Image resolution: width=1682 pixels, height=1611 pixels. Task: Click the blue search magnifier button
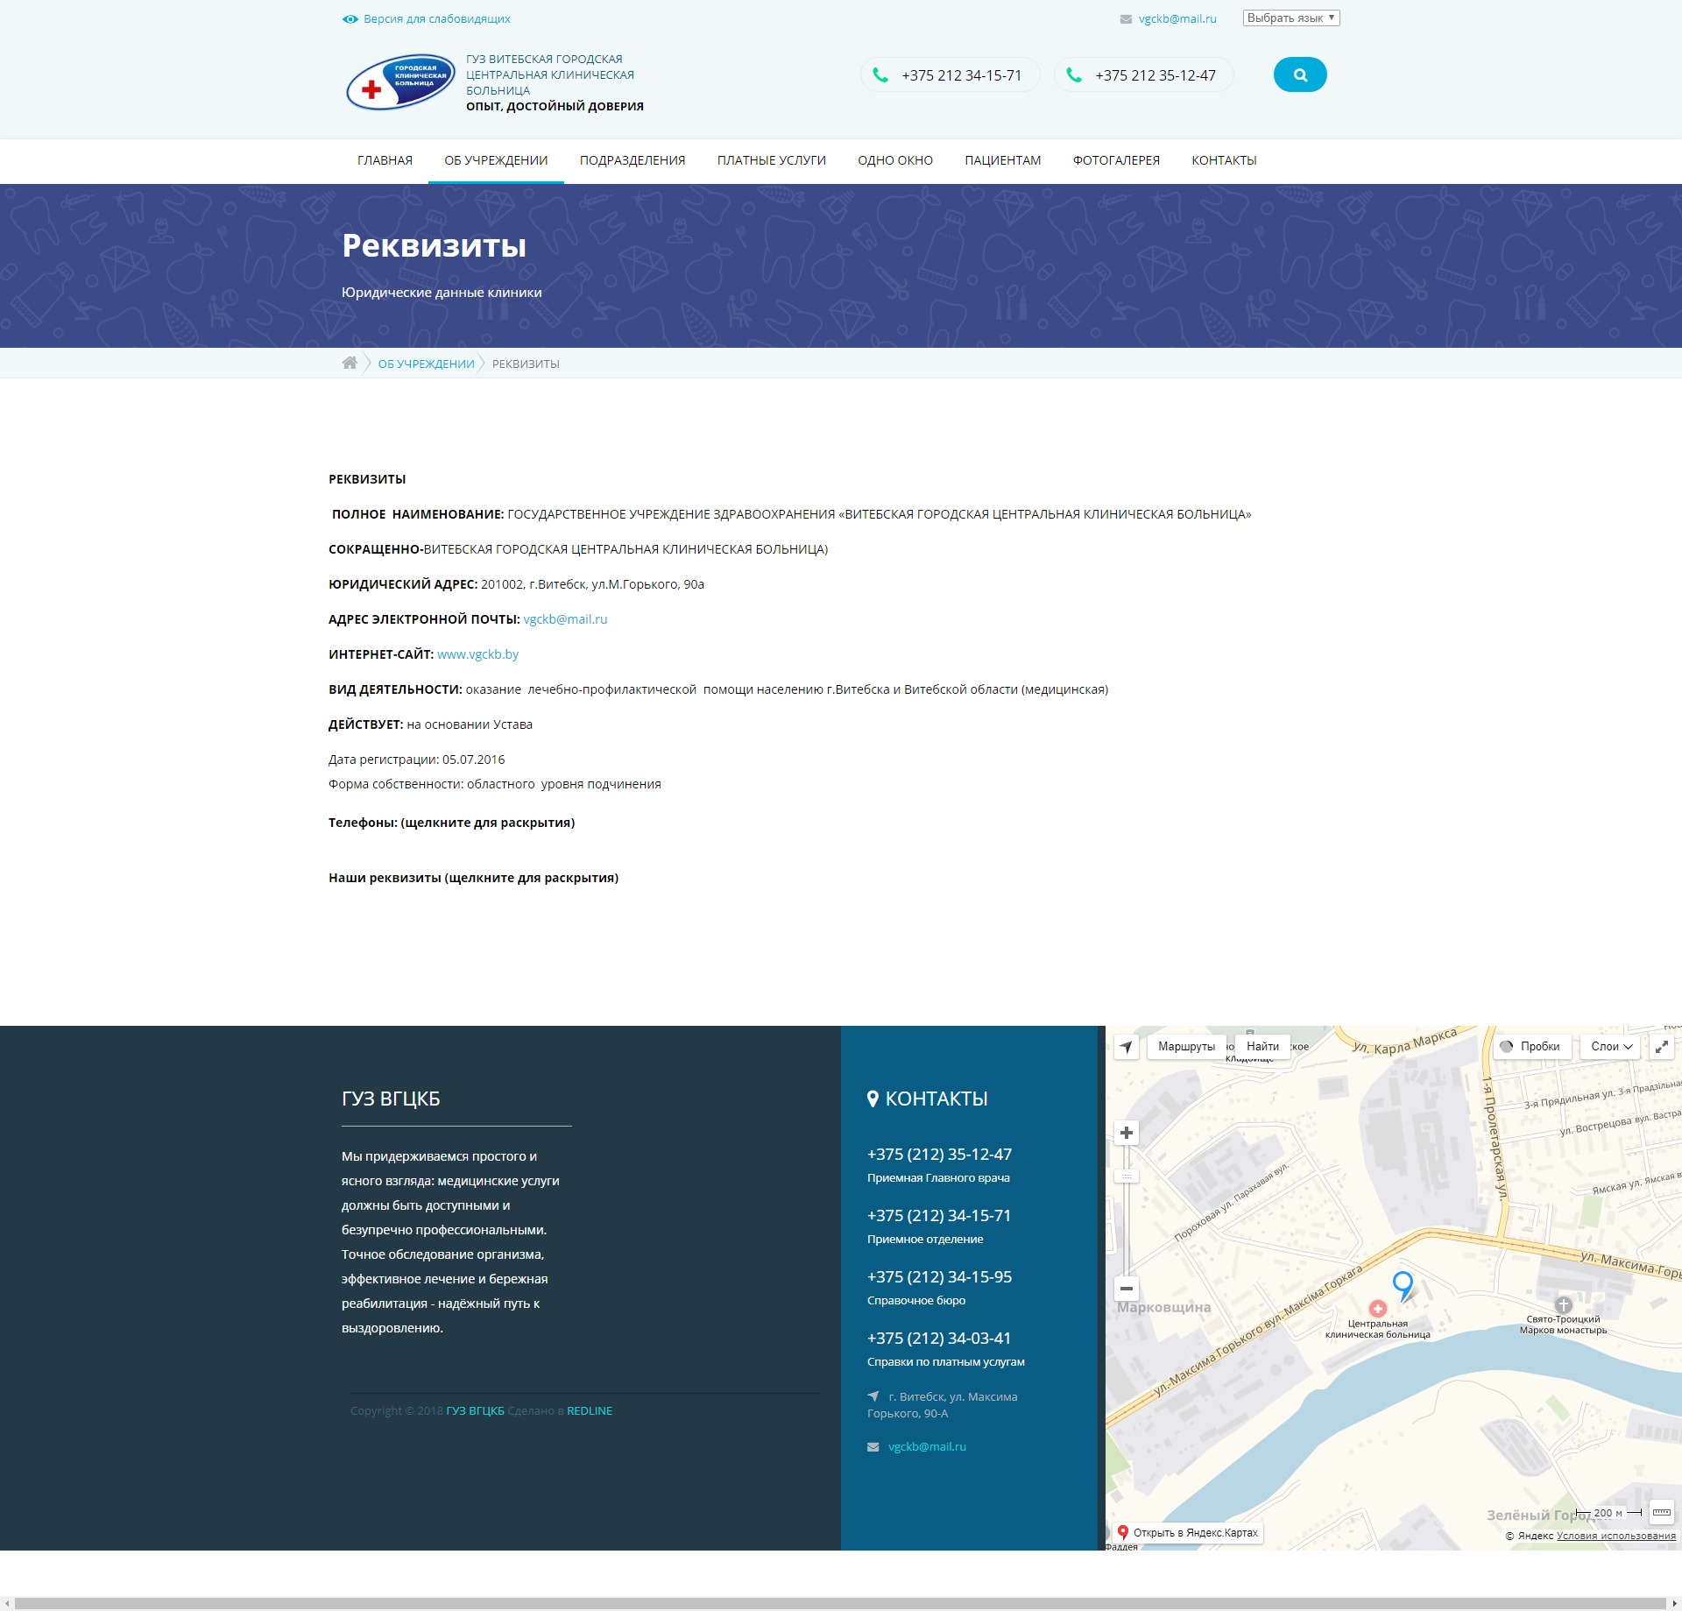pyautogui.click(x=1300, y=74)
